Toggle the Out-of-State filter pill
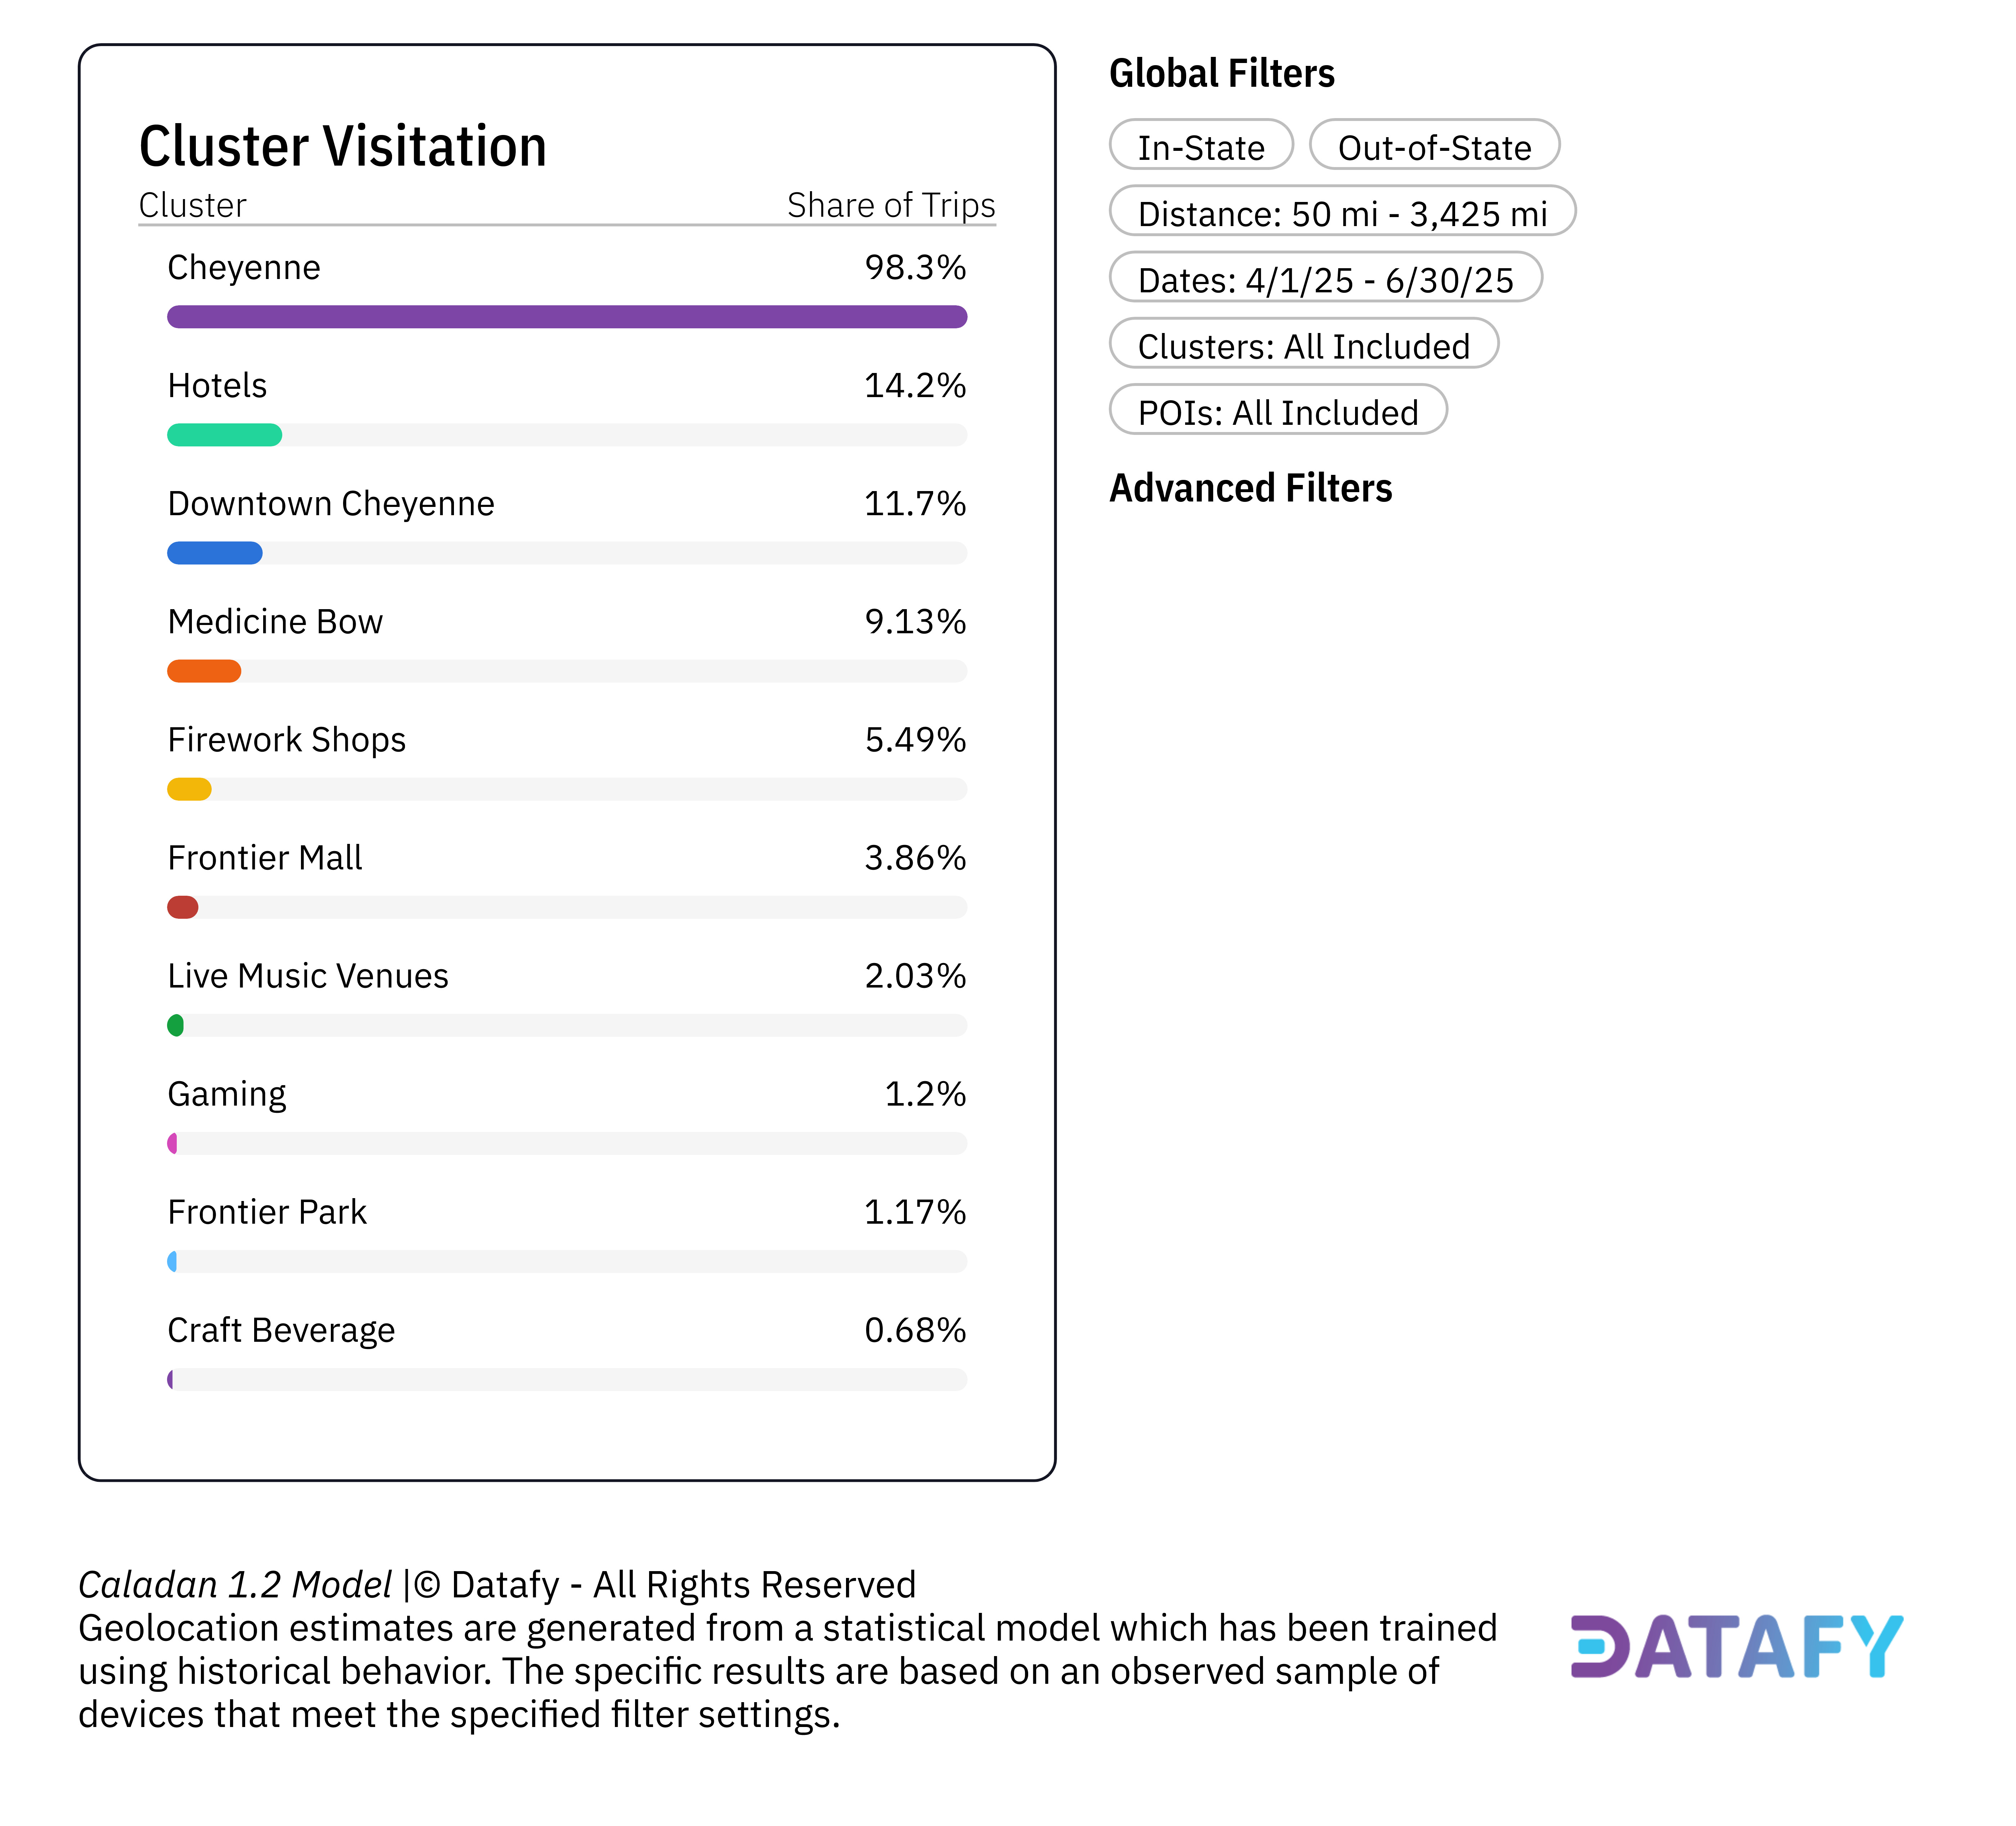This screenshot has width=2016, height=1826. 1433,147
